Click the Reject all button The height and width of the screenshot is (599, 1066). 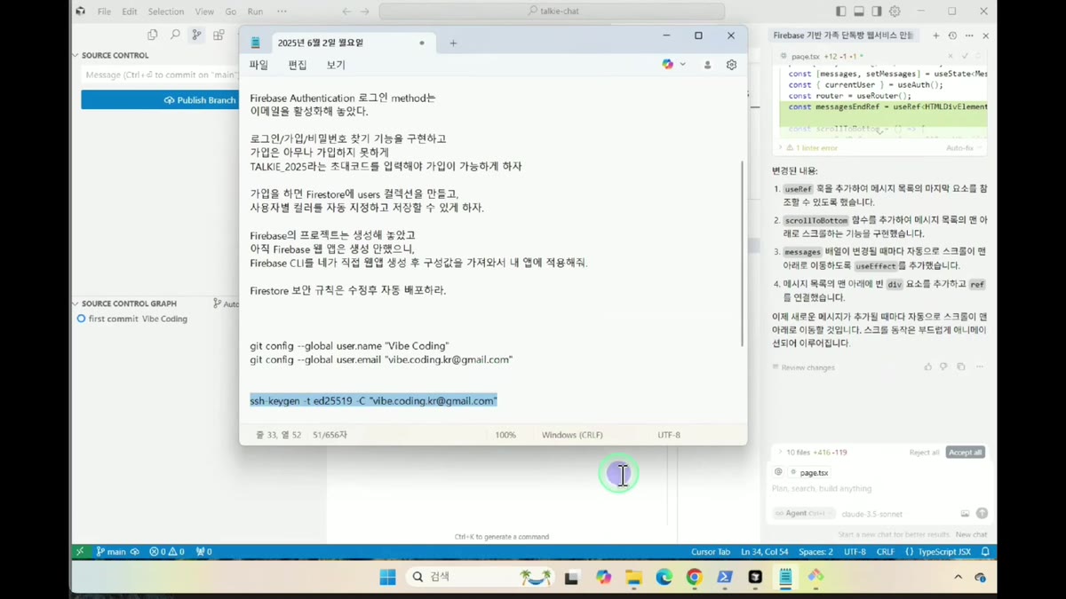(x=924, y=453)
